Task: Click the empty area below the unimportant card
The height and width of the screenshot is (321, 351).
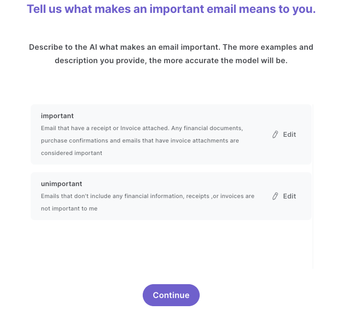Action: pyautogui.click(x=171, y=244)
